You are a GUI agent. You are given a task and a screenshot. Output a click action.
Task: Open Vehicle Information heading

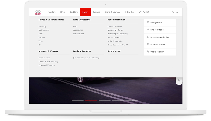[x=116, y=20]
